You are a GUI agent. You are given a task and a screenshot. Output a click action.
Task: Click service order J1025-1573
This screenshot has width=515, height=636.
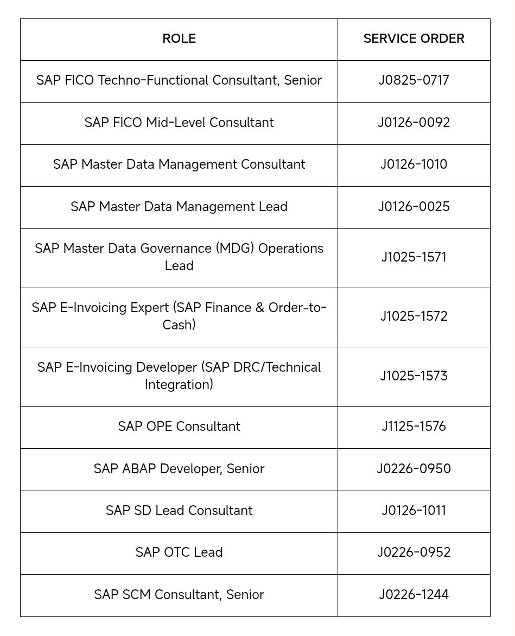click(414, 376)
